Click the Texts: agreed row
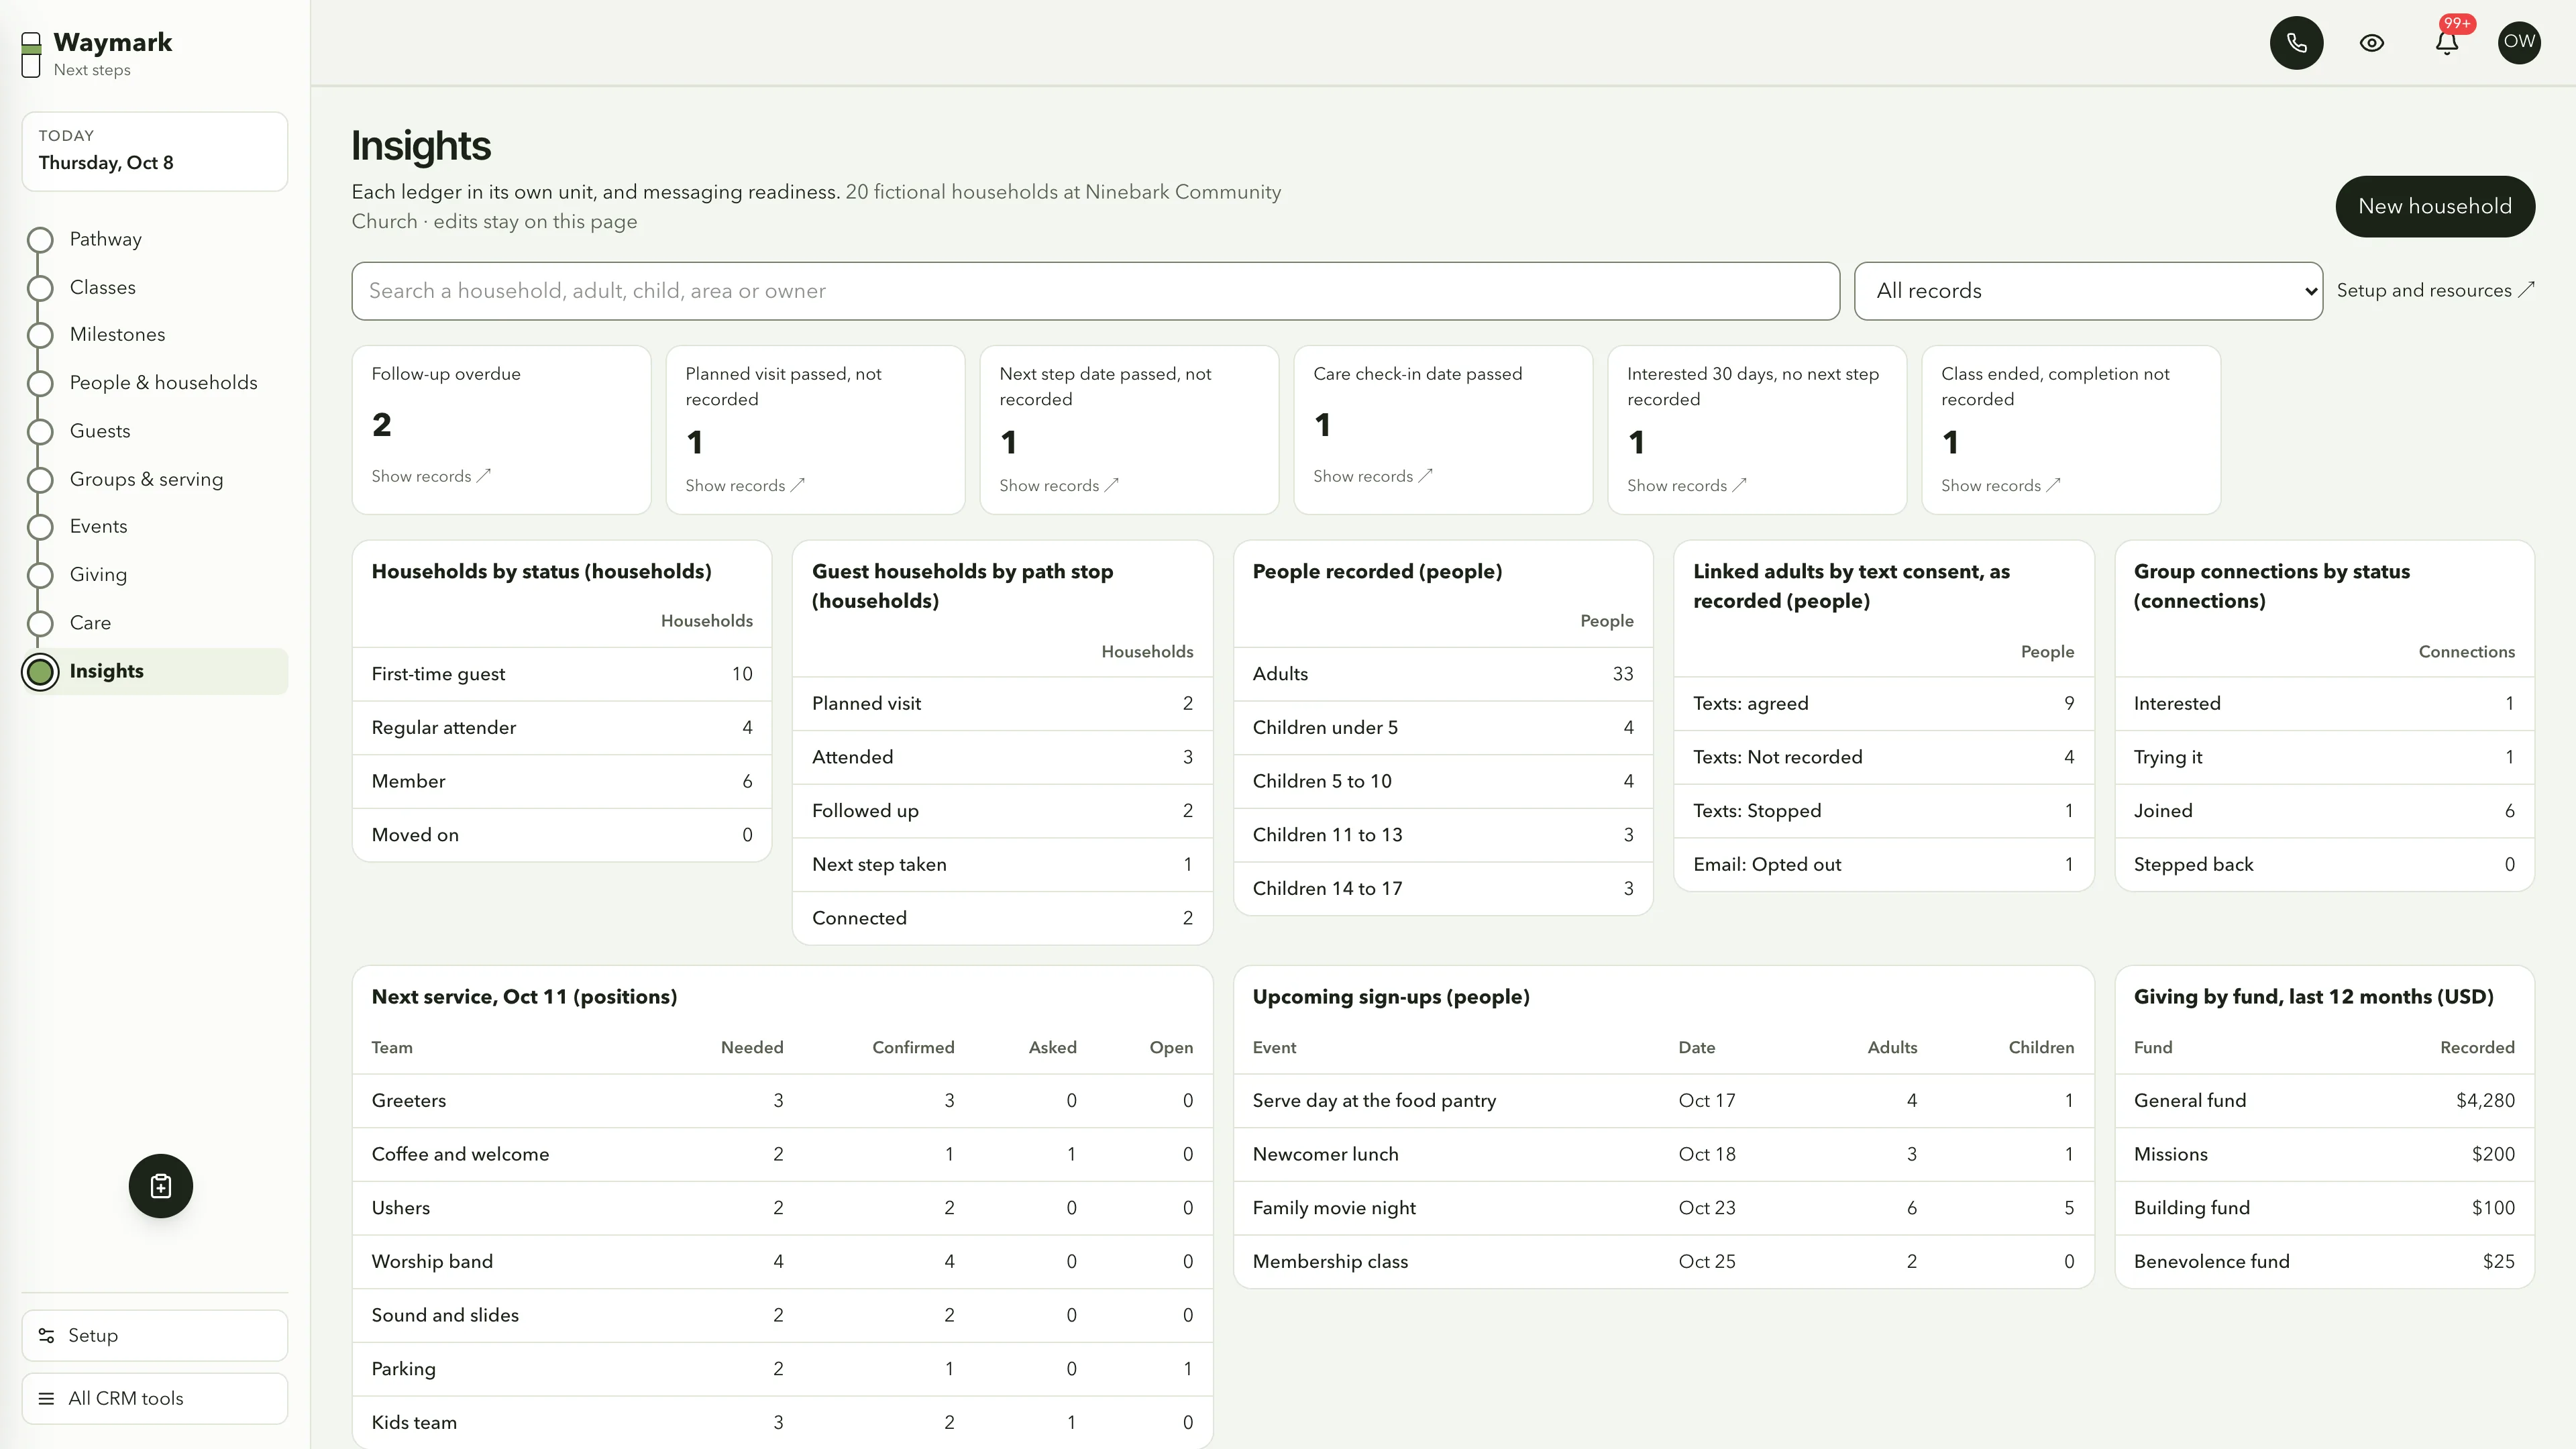The image size is (2576, 1449). 1883,704
